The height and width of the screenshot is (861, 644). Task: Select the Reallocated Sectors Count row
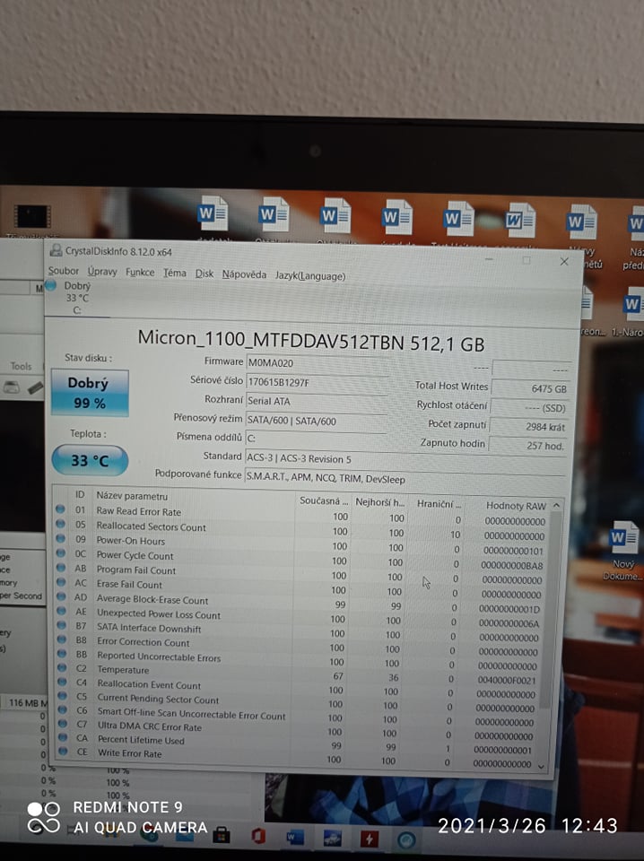pos(151,526)
